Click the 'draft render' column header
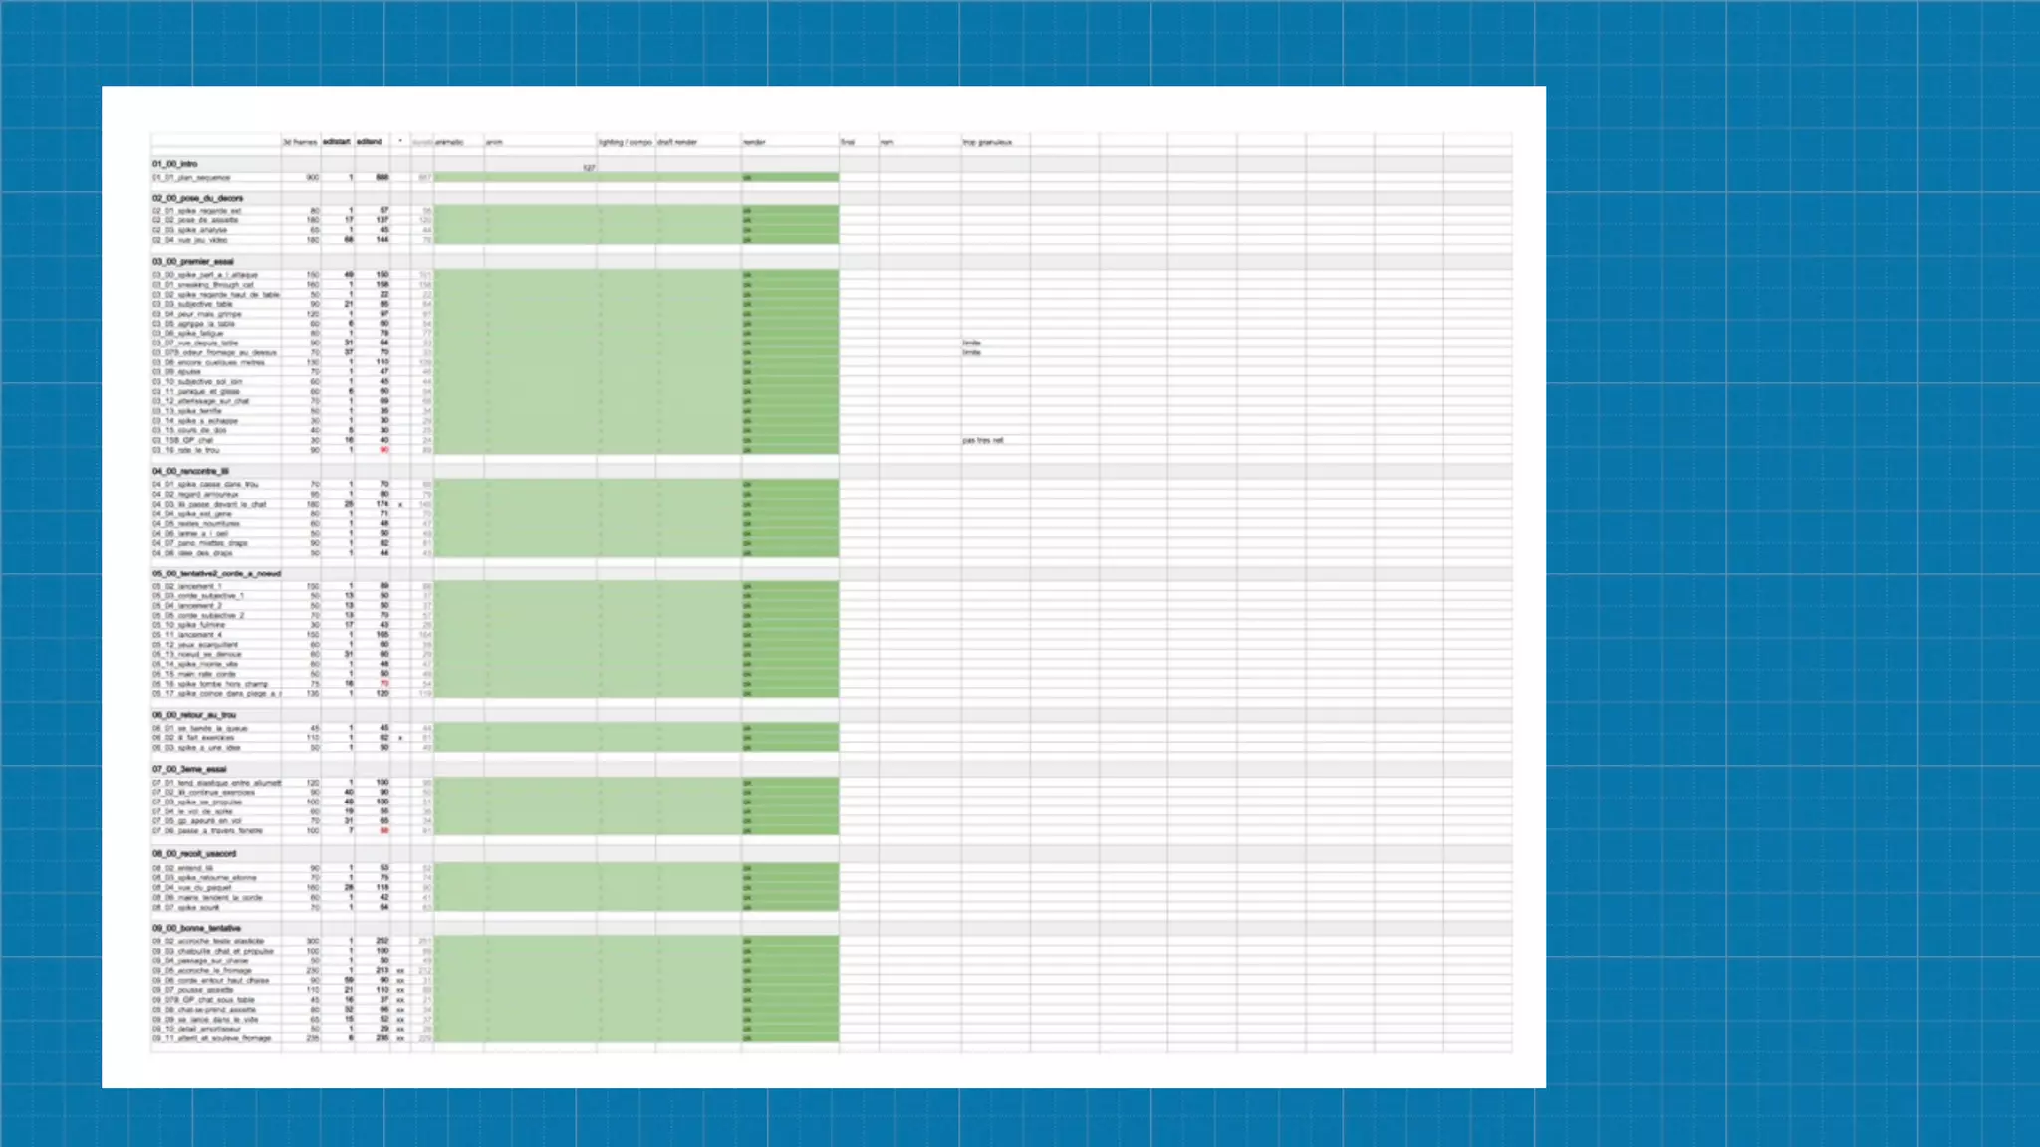The width and height of the screenshot is (2040, 1147). click(x=678, y=142)
